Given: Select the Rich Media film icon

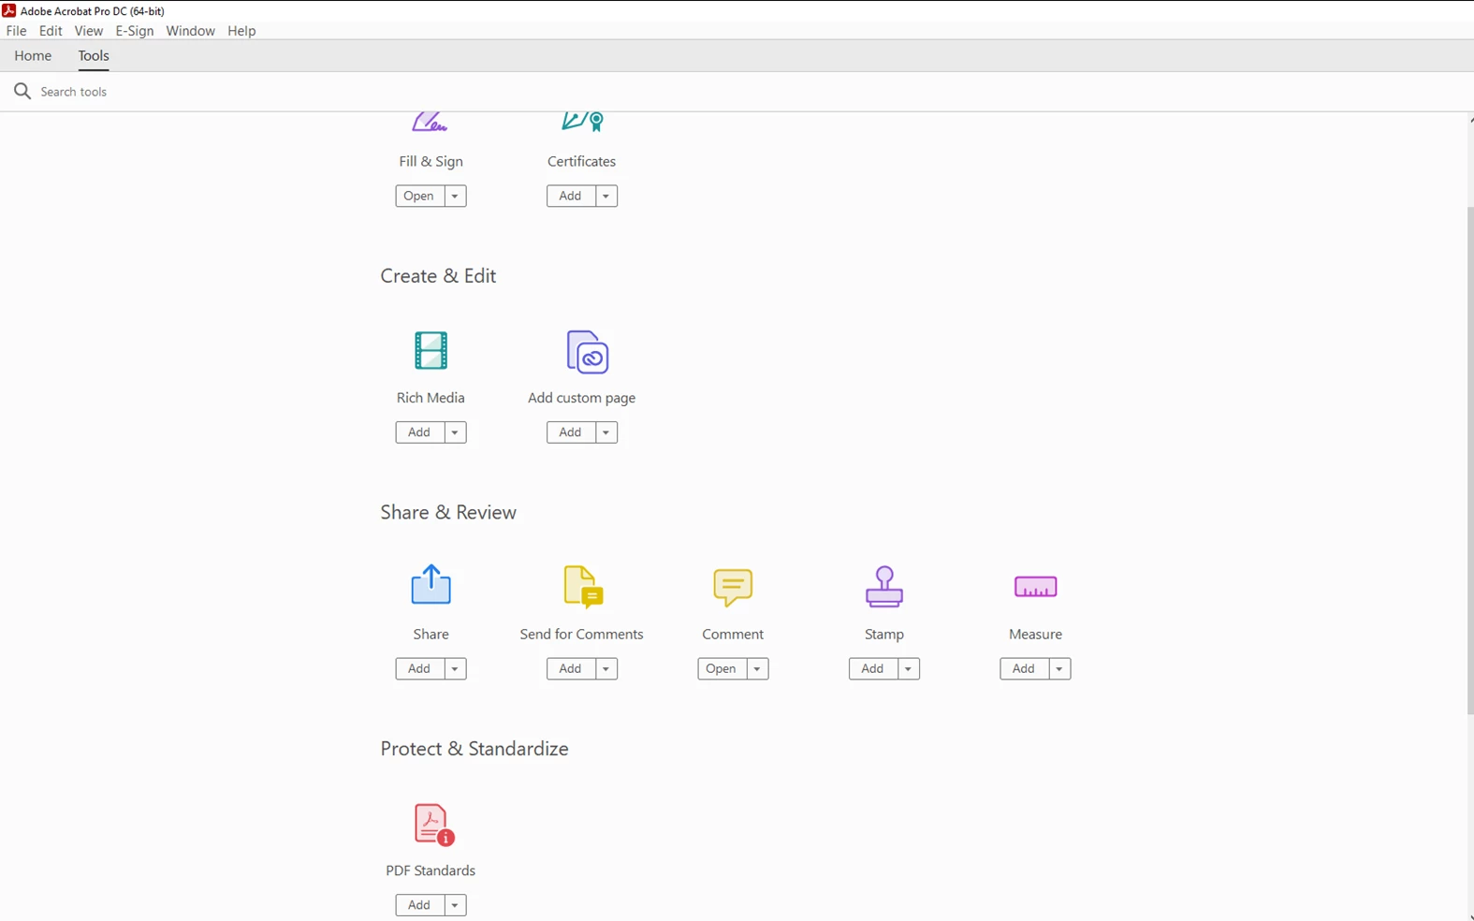Looking at the screenshot, I should coord(431,350).
